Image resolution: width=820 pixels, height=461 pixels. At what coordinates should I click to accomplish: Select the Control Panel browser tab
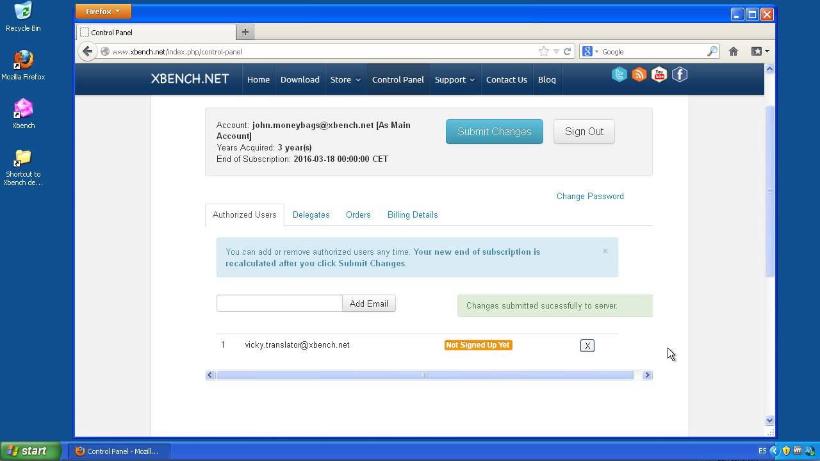(x=155, y=32)
